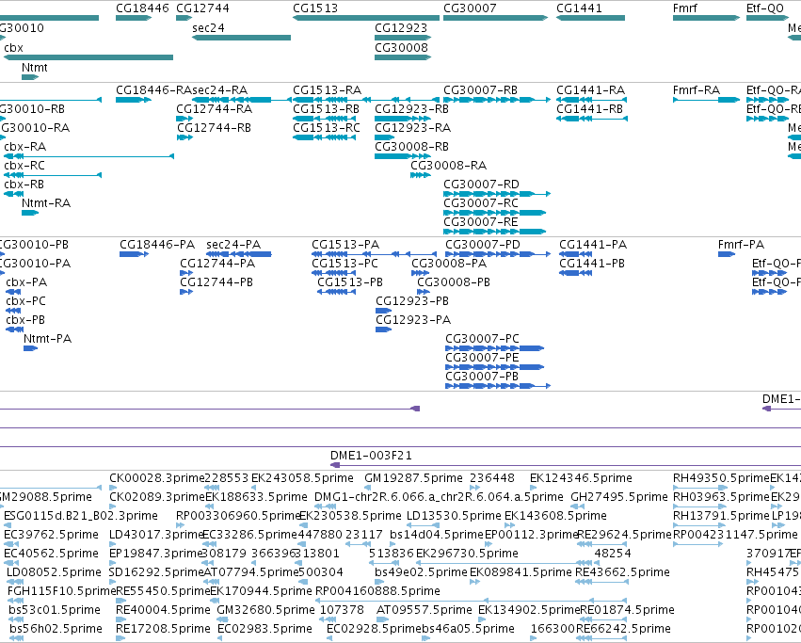Image resolution: width=801 pixels, height=643 pixels.
Task: Click protein Fmrf-PA
Action: pyautogui.click(x=727, y=254)
